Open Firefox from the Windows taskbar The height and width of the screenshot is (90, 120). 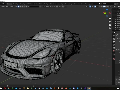coord(66,88)
